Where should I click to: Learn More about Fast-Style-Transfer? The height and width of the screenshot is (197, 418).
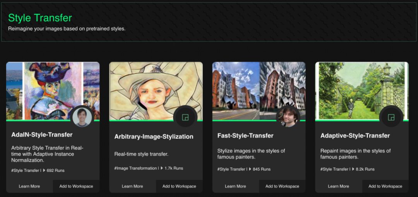[235, 186]
